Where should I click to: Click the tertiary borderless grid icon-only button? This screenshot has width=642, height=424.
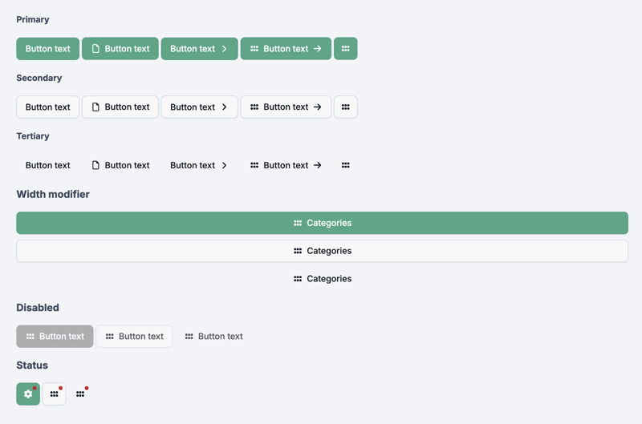[346, 165]
